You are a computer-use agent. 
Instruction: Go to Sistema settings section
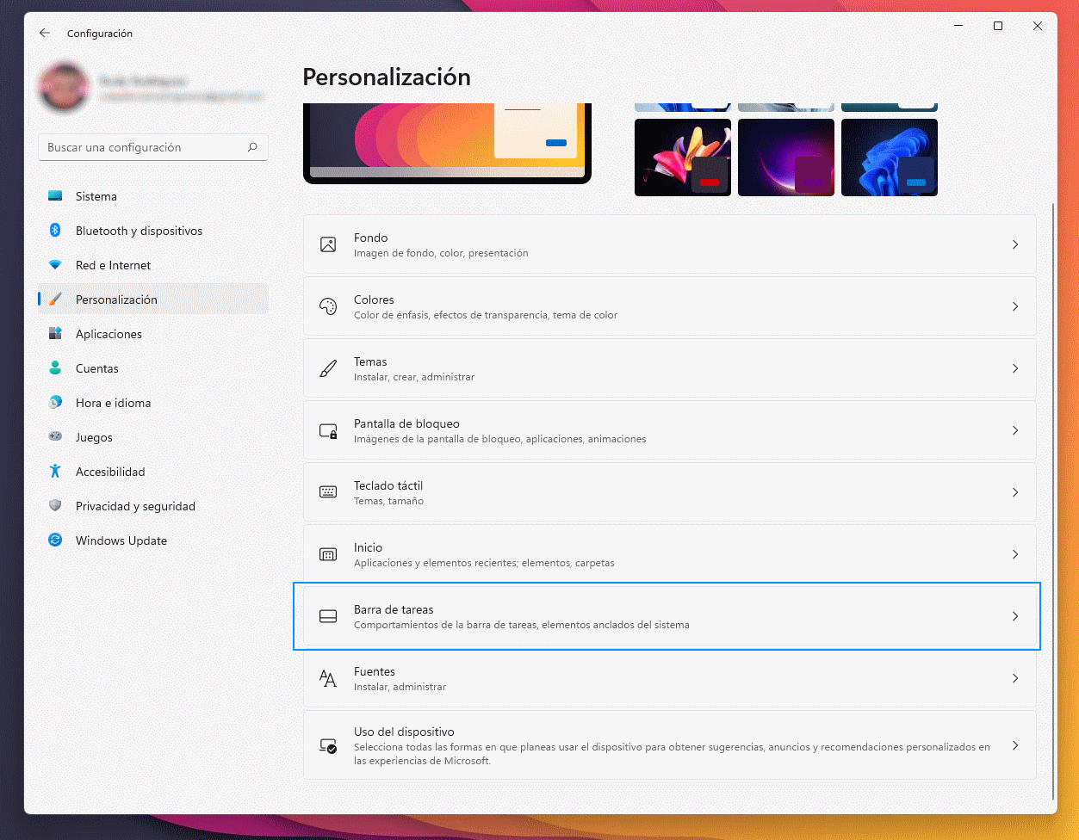coord(153,196)
